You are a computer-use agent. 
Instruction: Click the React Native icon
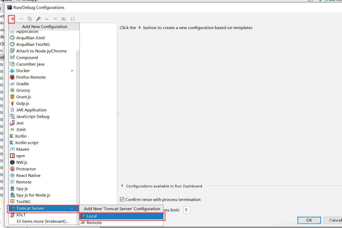tap(12, 175)
